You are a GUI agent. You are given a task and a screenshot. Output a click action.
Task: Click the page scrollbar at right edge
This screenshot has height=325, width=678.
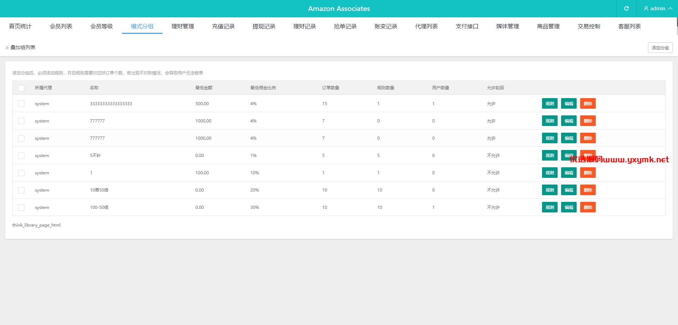point(677,26)
